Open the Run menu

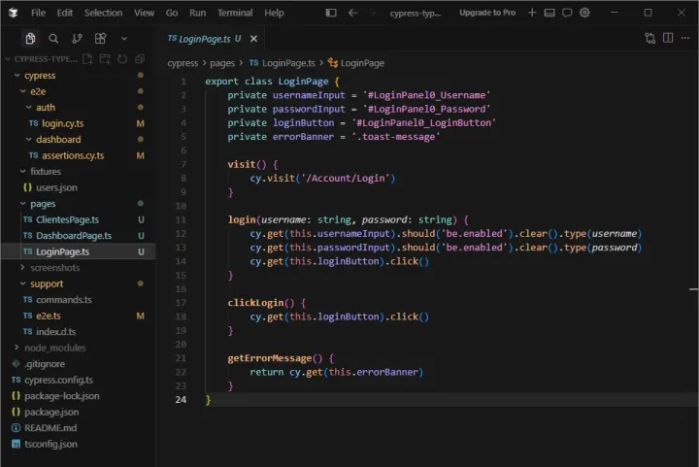click(x=197, y=13)
